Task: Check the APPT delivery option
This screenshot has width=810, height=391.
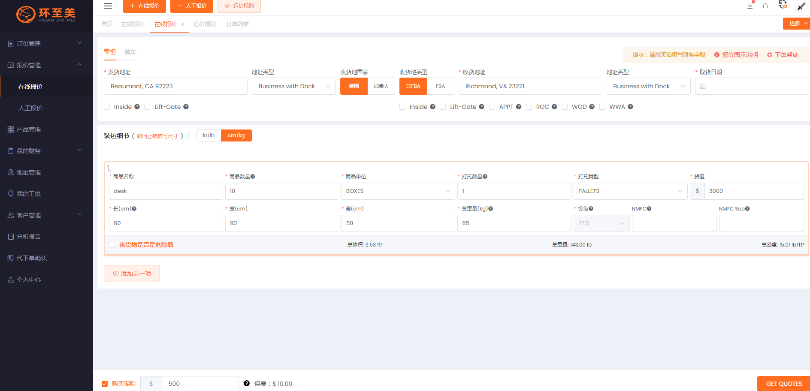Action: pyautogui.click(x=492, y=107)
